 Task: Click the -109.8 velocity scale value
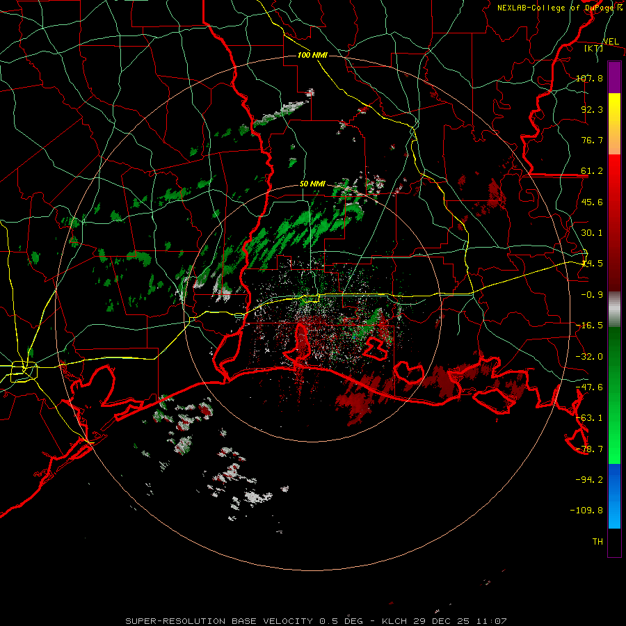[586, 511]
